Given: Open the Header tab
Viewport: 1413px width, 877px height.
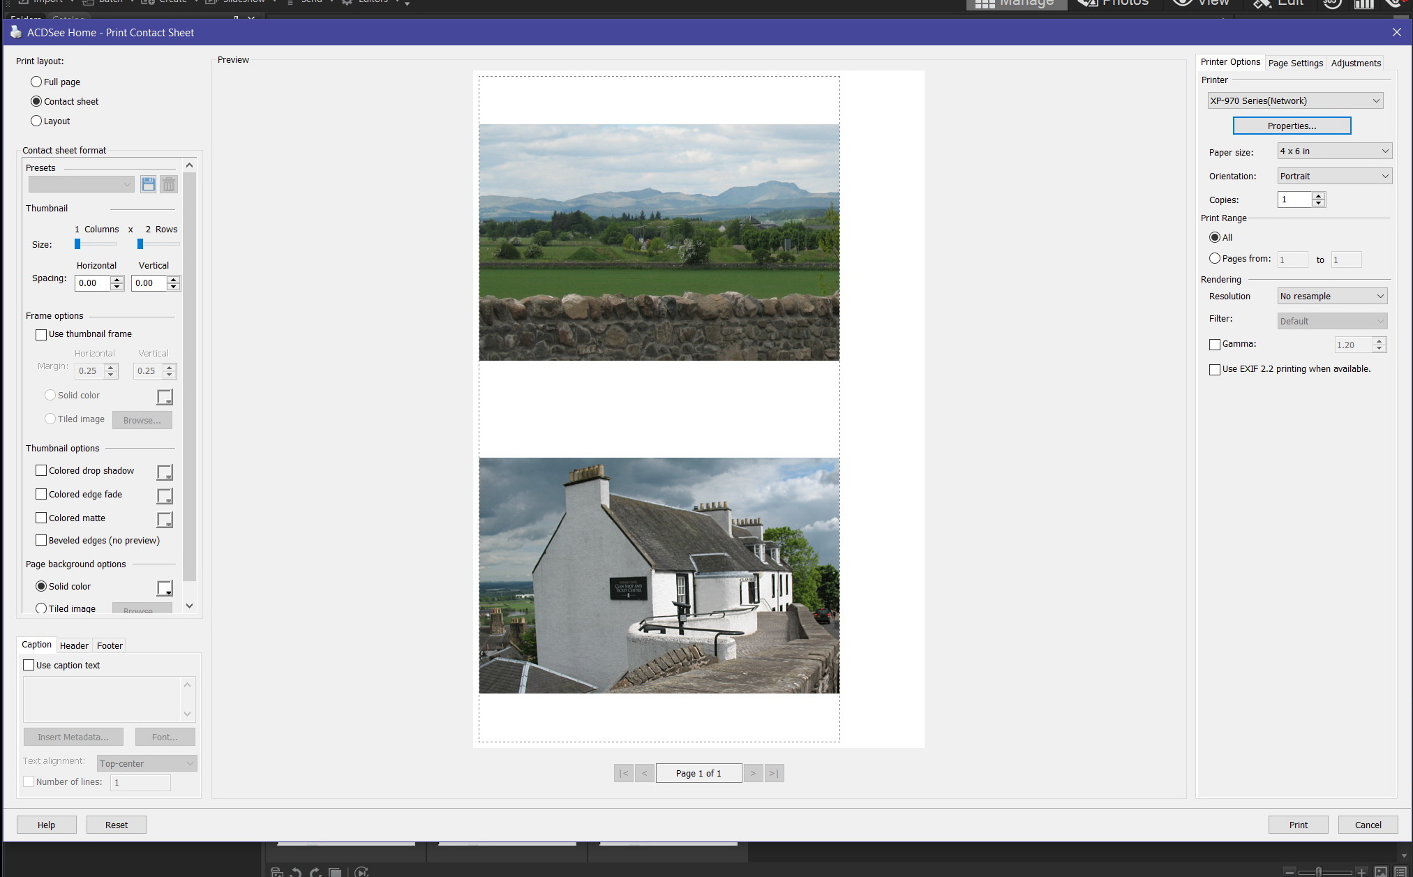Looking at the screenshot, I should [x=74, y=645].
